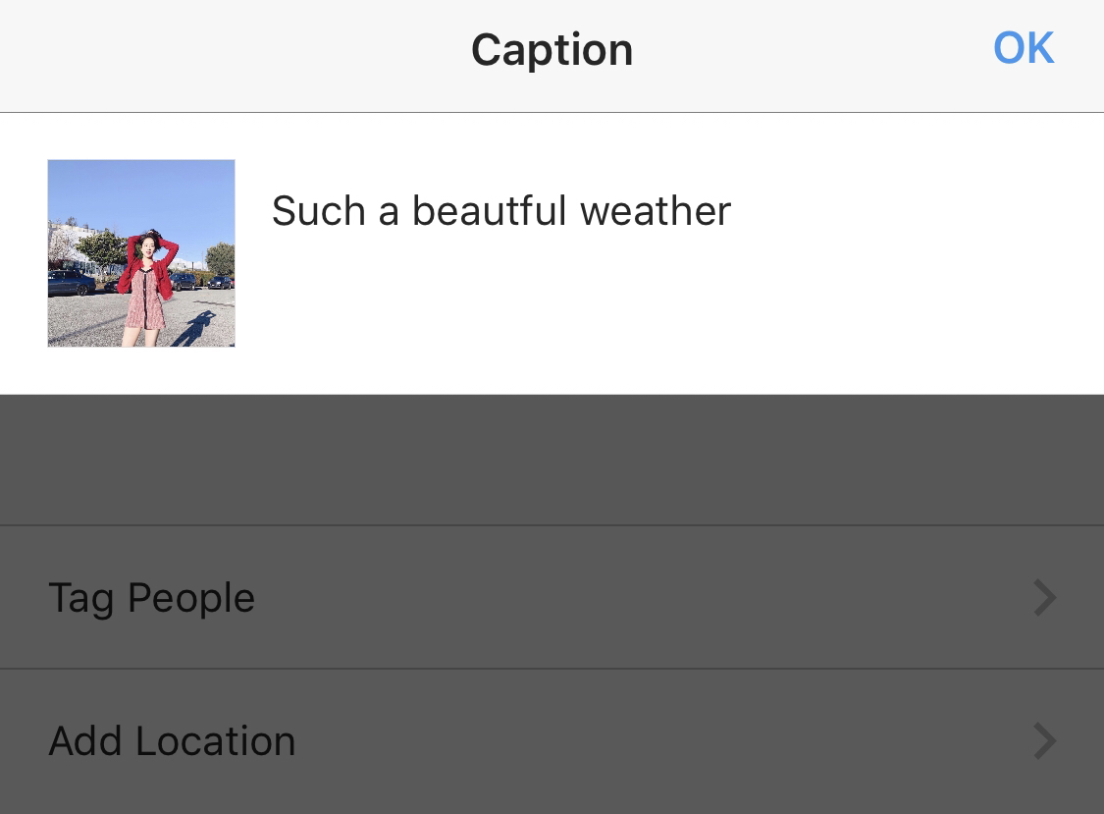Expand the Add Location chevron arrow
The image size is (1104, 814).
(x=1045, y=740)
